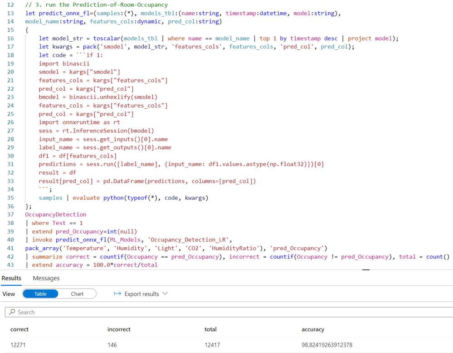Click the pack_array call on line 41
The image size is (453, 353).
42,248
